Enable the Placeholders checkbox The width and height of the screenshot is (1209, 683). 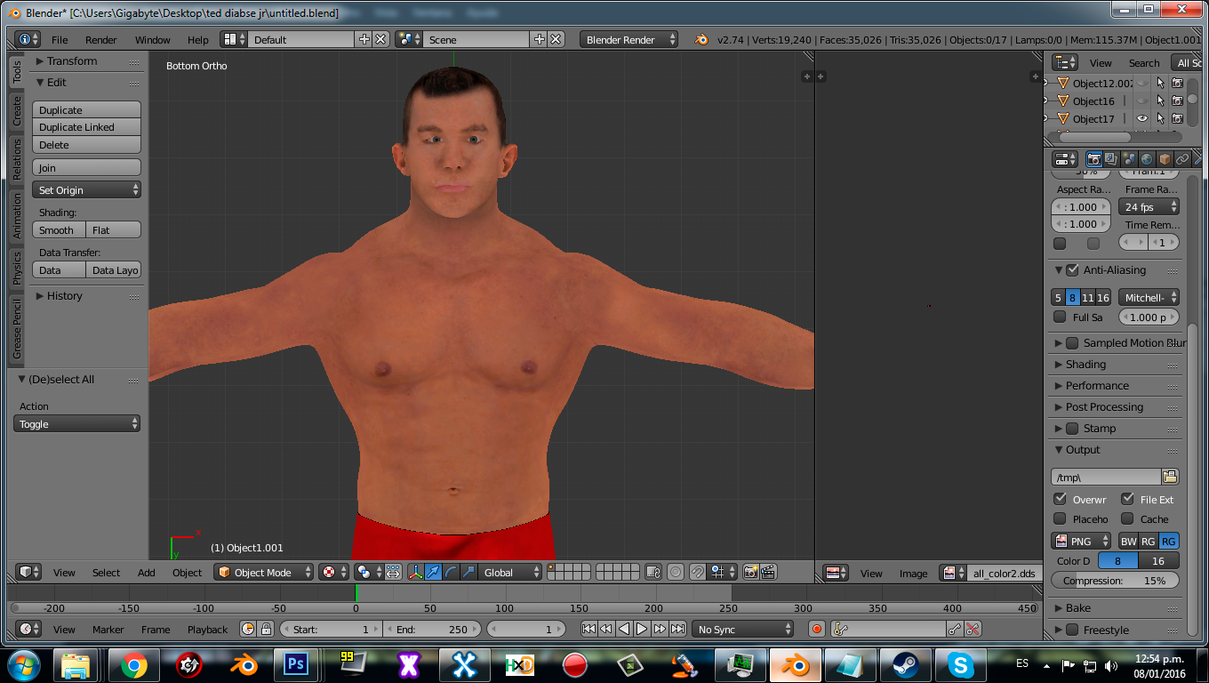click(x=1060, y=518)
